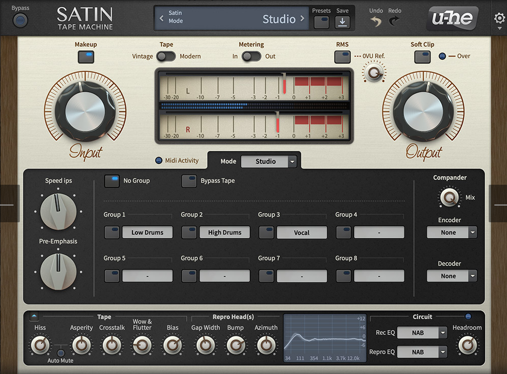Click the Asperity knob

[x=81, y=345]
